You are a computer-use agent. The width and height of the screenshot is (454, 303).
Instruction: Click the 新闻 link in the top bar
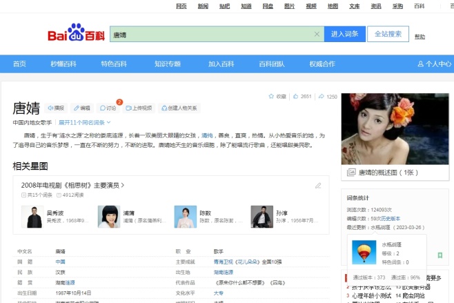(203, 6)
